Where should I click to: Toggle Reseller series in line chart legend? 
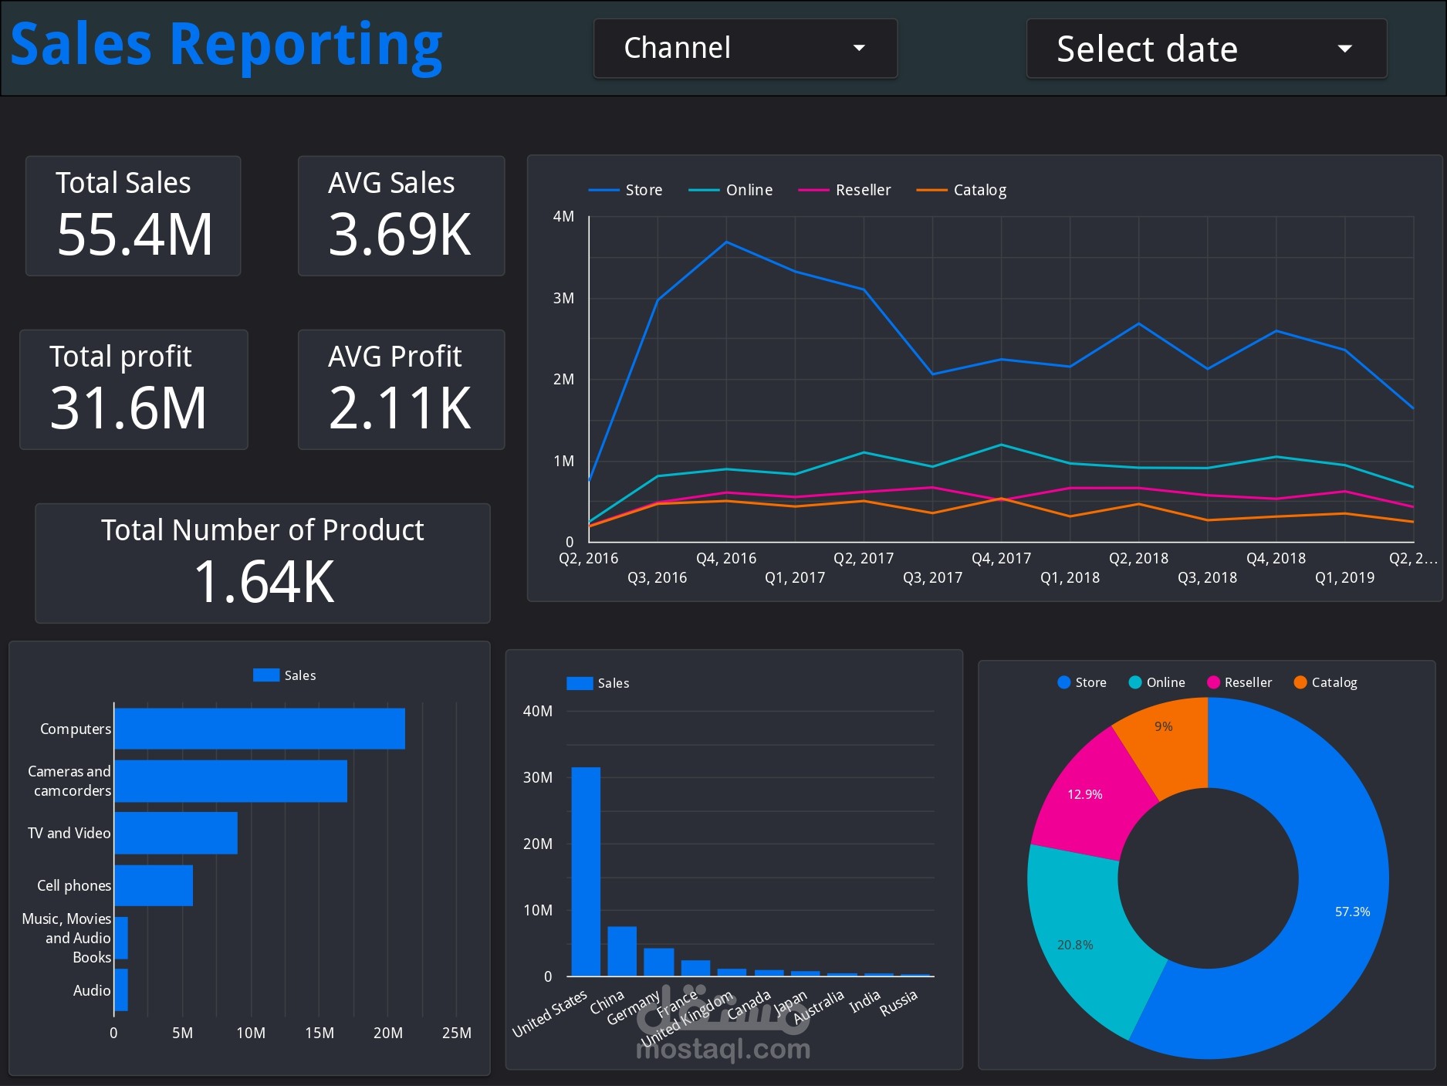pos(844,190)
